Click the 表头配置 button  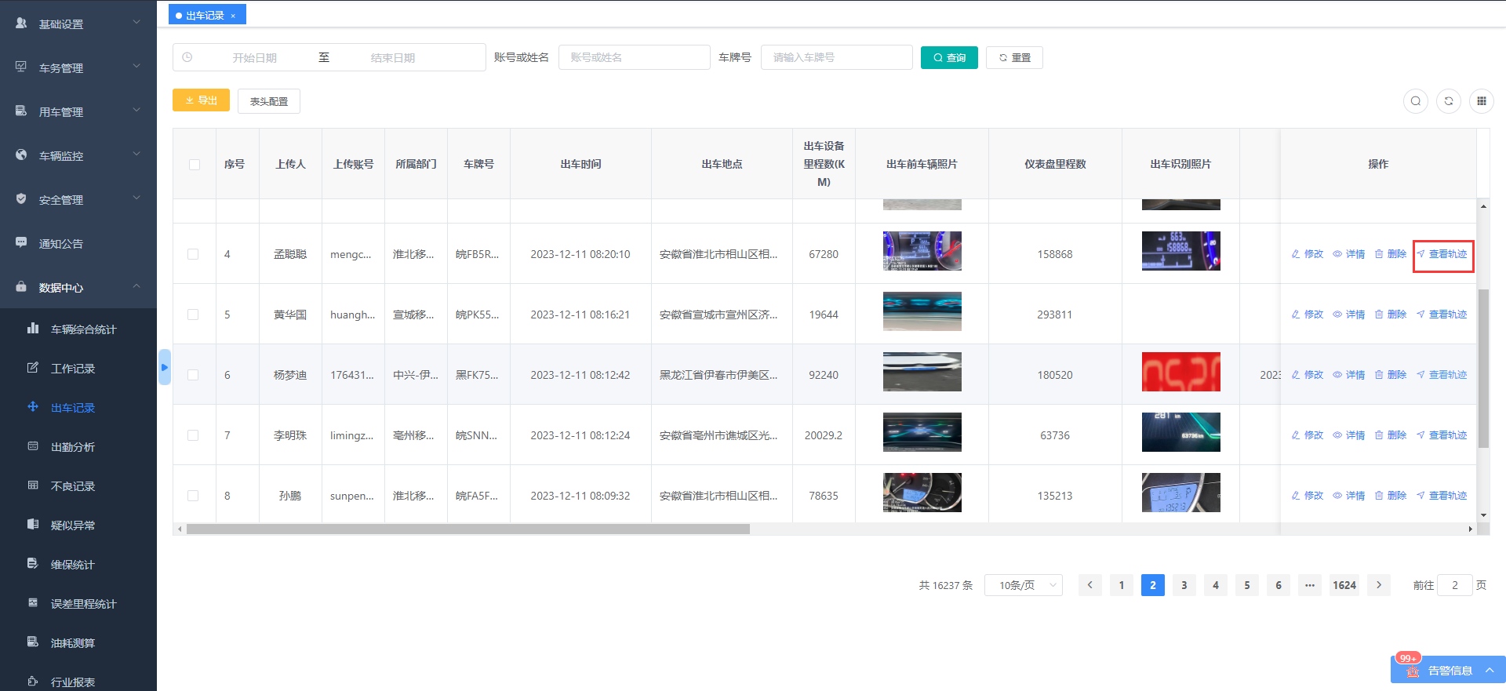269,101
